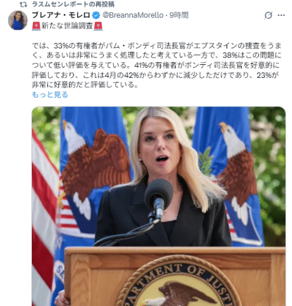
Task: Click the Grok slashed-circle icon
Action: coord(268,15)
